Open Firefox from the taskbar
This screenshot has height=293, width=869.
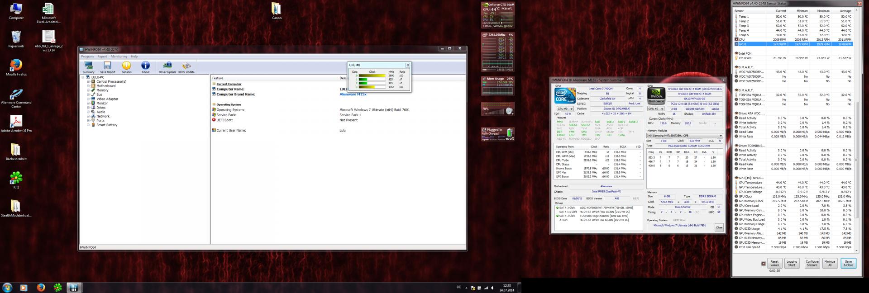(x=41, y=288)
